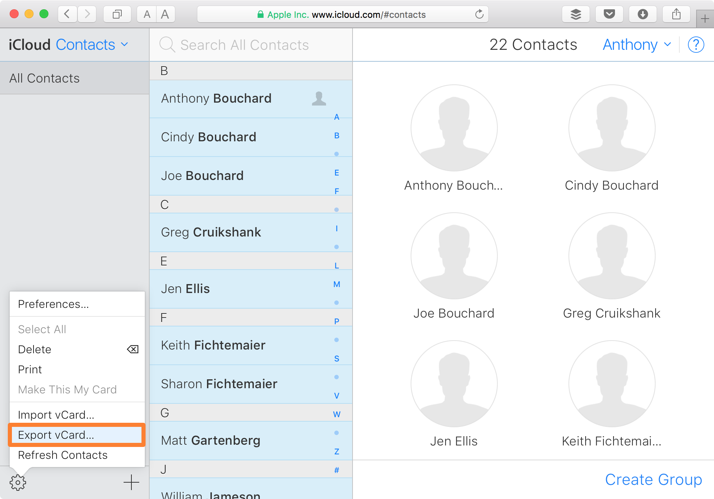Click the 'me' card silhouette beside Anthony Bouchard

pos(319,99)
